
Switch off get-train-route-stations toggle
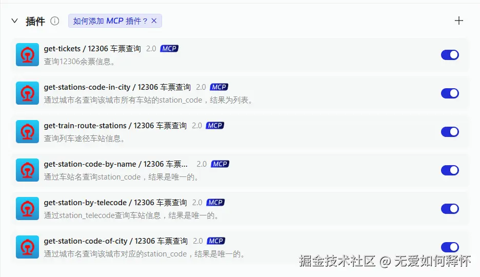(x=450, y=132)
